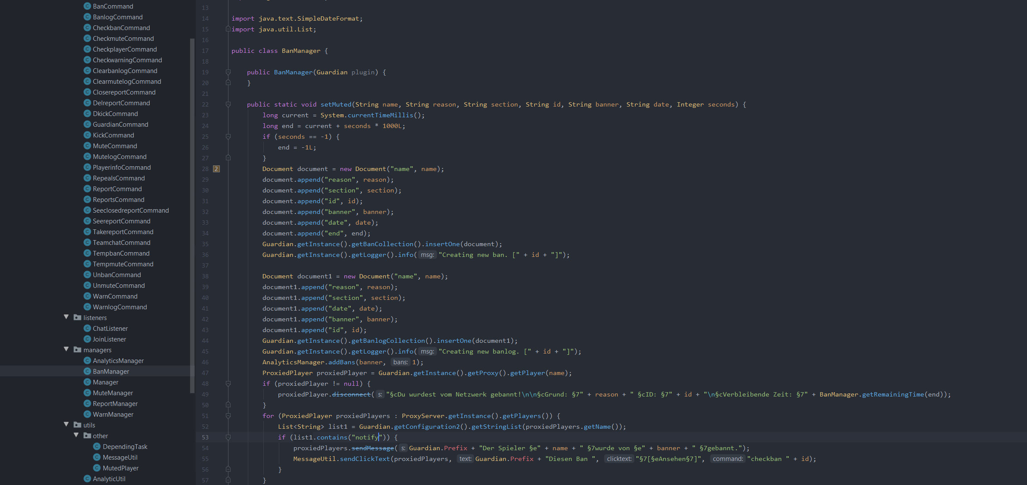Collapse the 'other' folder under utils
Image resolution: width=1027 pixels, height=485 pixels.
[76, 435]
